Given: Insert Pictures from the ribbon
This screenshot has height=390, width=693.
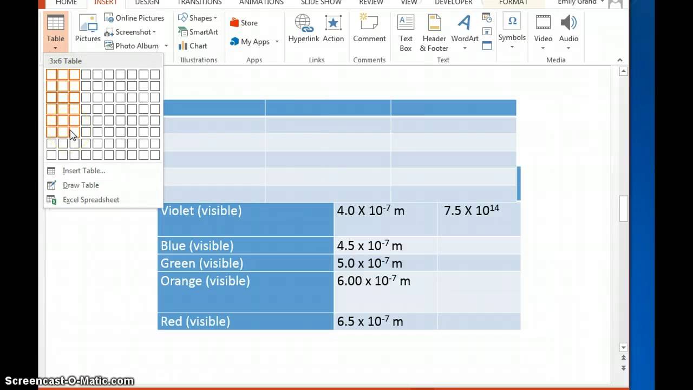Looking at the screenshot, I should [88, 29].
